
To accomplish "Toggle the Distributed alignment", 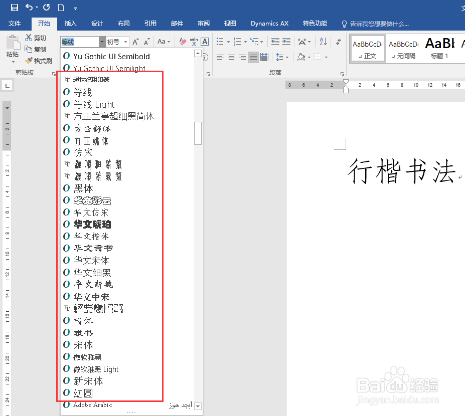I will pyautogui.click(x=264, y=57).
